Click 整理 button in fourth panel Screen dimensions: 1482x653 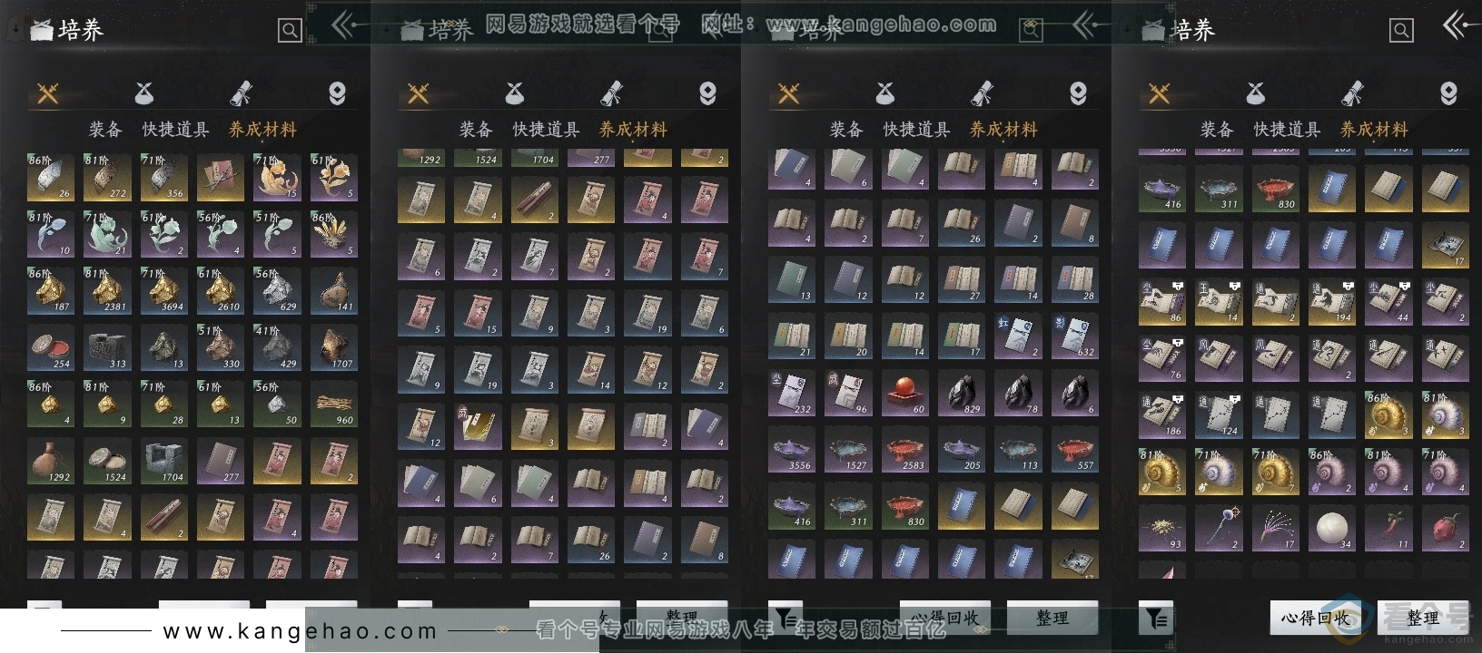click(1423, 618)
